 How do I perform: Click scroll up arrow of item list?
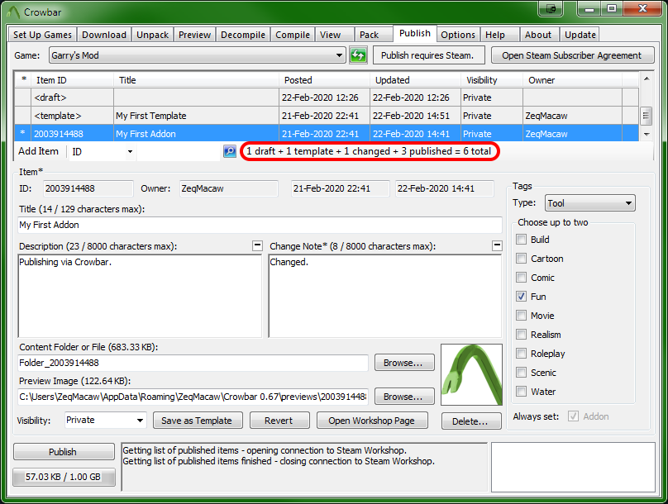click(x=647, y=78)
